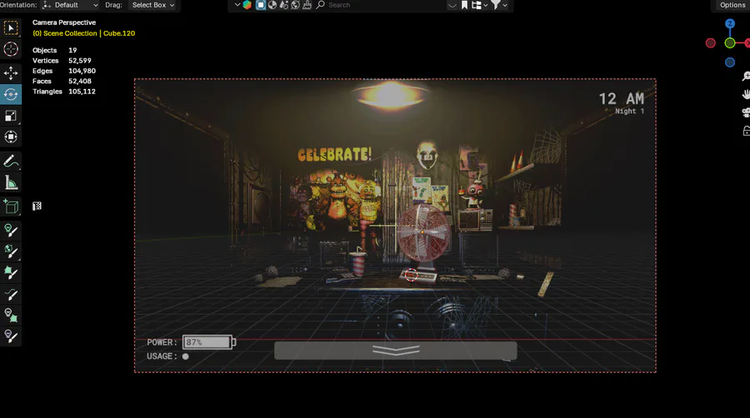Switch to solid viewport shading sphere
The width and height of the screenshot is (750, 418).
pos(272,5)
